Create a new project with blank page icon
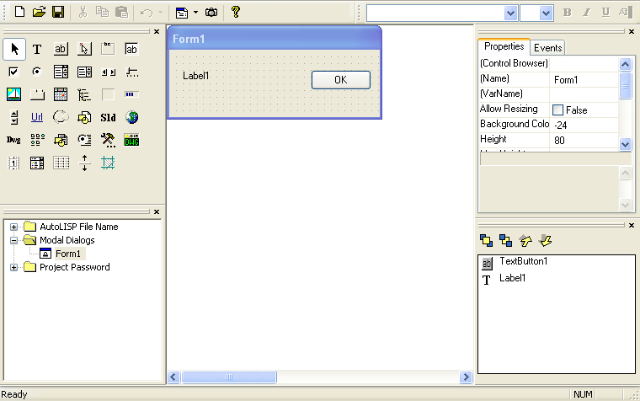 (x=19, y=12)
